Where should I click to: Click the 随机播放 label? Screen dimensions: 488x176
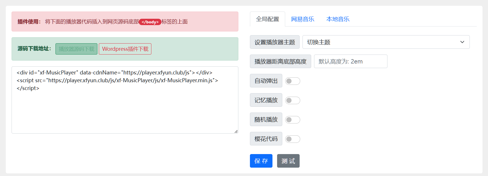[x=266, y=119]
